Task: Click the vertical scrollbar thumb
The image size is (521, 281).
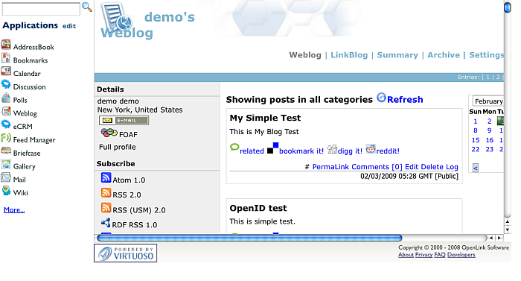Action: tap(508, 7)
